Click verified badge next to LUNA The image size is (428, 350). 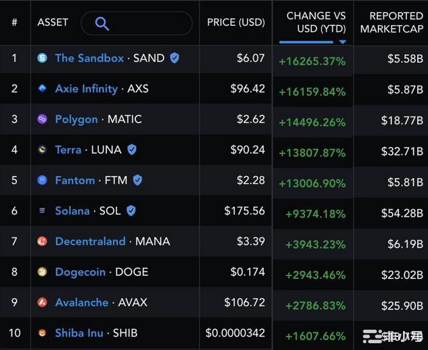tap(132, 150)
